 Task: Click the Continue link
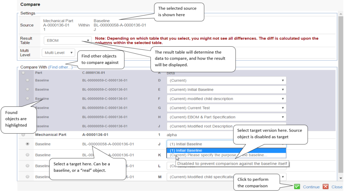pos(311,187)
